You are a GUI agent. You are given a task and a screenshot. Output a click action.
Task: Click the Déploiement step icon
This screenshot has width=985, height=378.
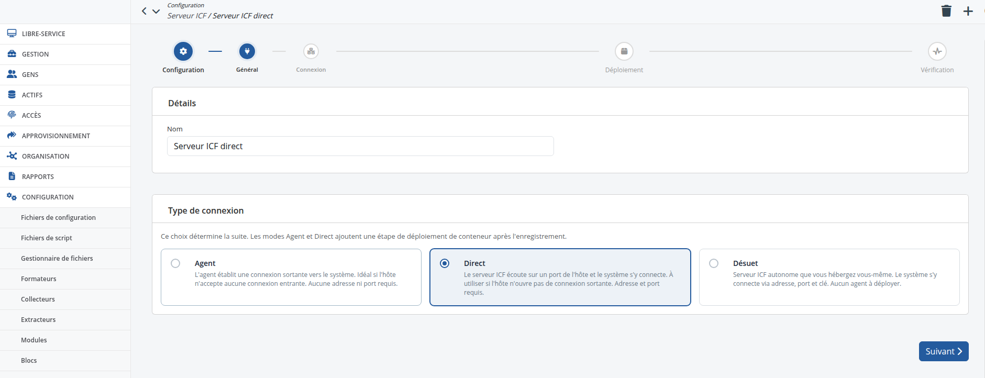click(624, 51)
